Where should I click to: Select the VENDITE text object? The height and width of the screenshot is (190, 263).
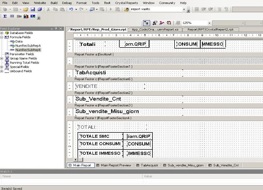[x=110, y=86]
